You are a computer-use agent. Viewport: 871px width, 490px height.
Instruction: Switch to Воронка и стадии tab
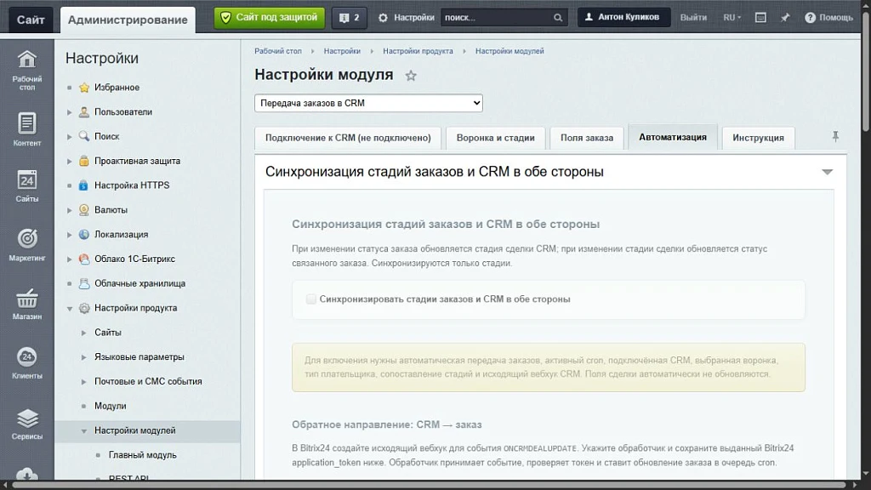coord(496,138)
